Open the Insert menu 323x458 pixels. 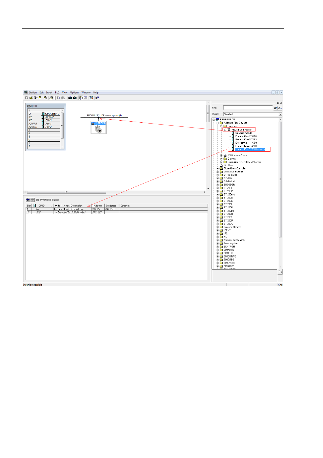point(49,92)
